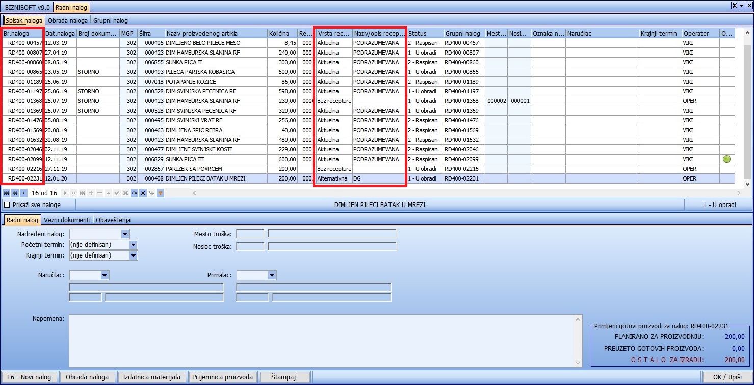Click the X cancel edit icon
754x385 pixels.
(125, 193)
